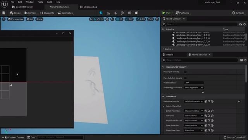Open the Help menu

click(x=58, y=2)
